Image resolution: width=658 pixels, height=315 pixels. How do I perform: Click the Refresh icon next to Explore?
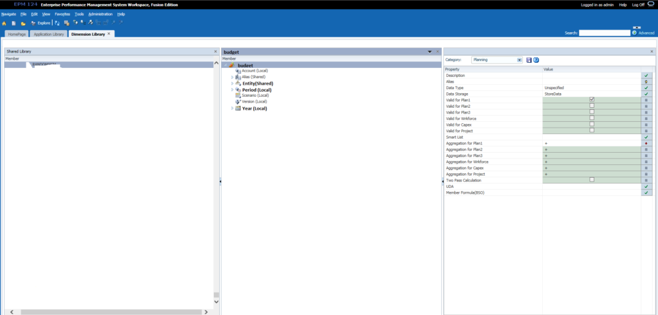click(57, 23)
